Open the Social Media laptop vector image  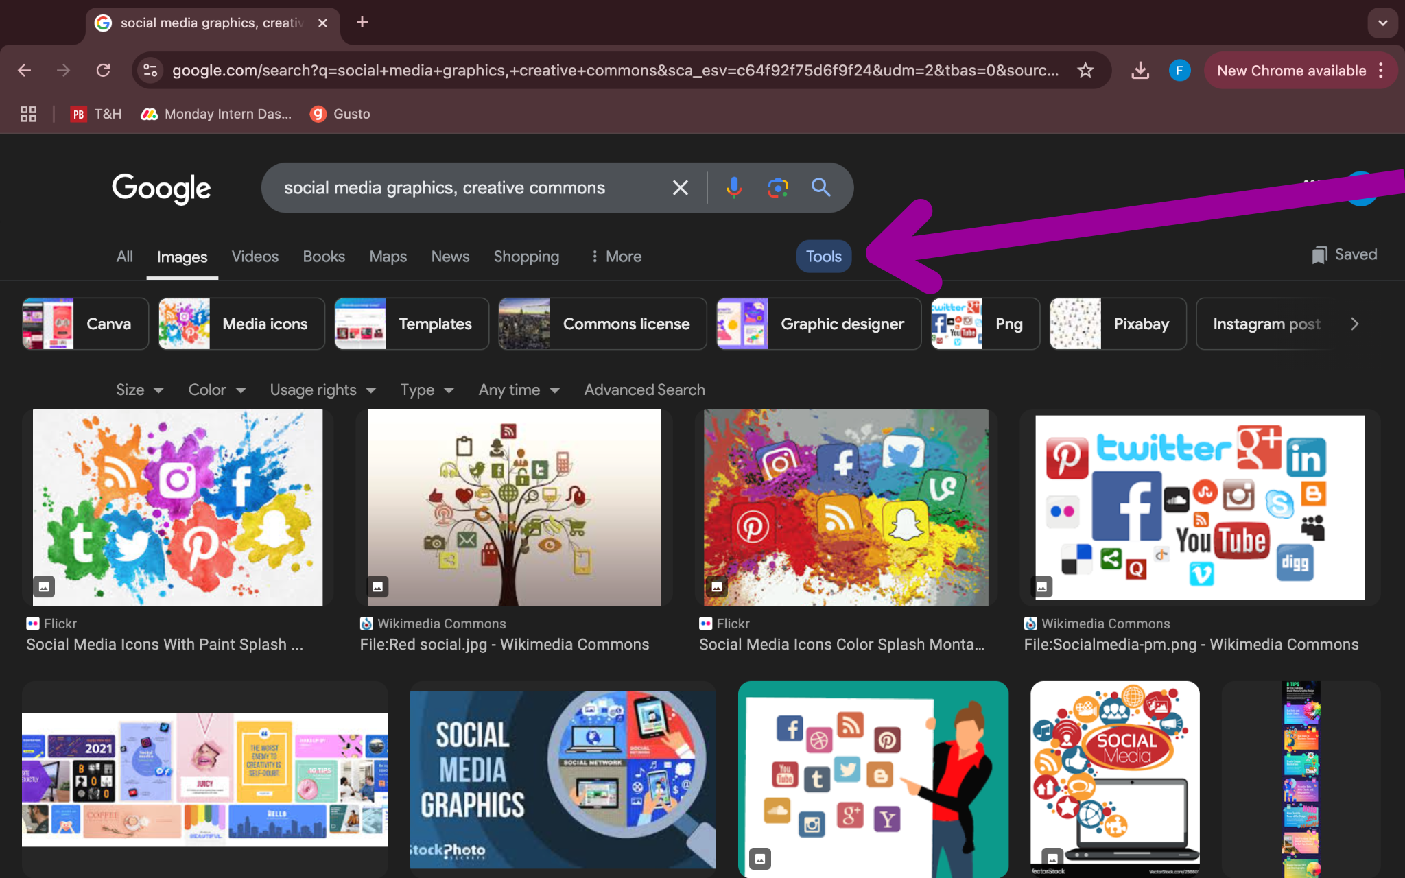pos(1115,779)
